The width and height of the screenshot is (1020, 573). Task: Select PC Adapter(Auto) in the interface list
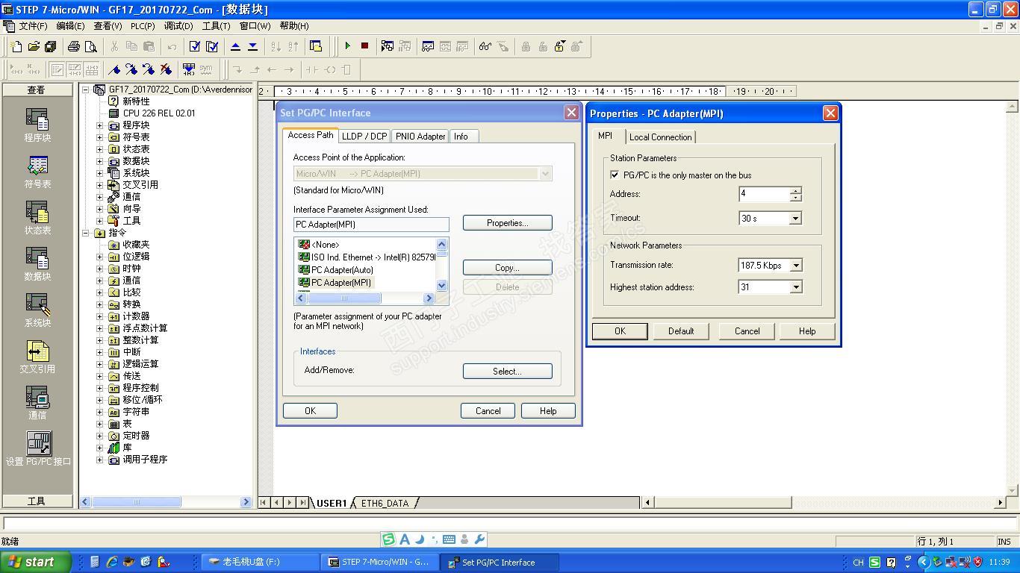(x=341, y=270)
